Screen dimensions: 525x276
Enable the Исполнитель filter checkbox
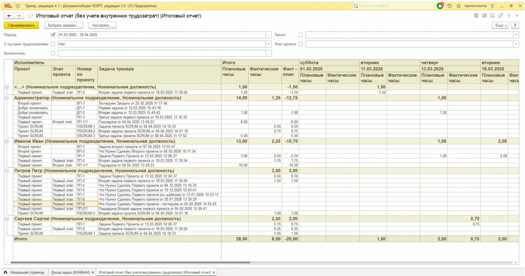coord(53,53)
